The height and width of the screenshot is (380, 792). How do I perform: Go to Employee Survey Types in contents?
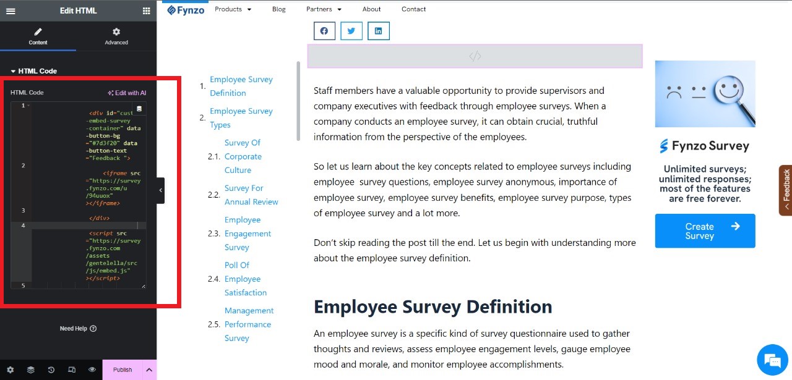tap(241, 117)
